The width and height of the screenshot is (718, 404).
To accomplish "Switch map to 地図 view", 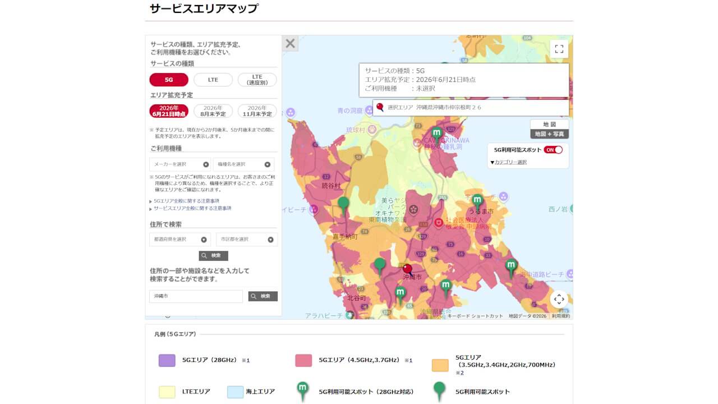I will tap(550, 124).
